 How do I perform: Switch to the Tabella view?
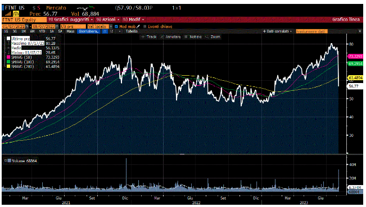(132, 31)
